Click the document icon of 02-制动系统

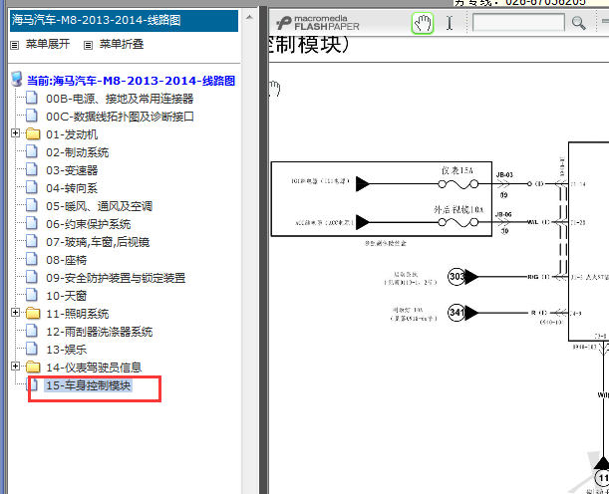click(32, 151)
